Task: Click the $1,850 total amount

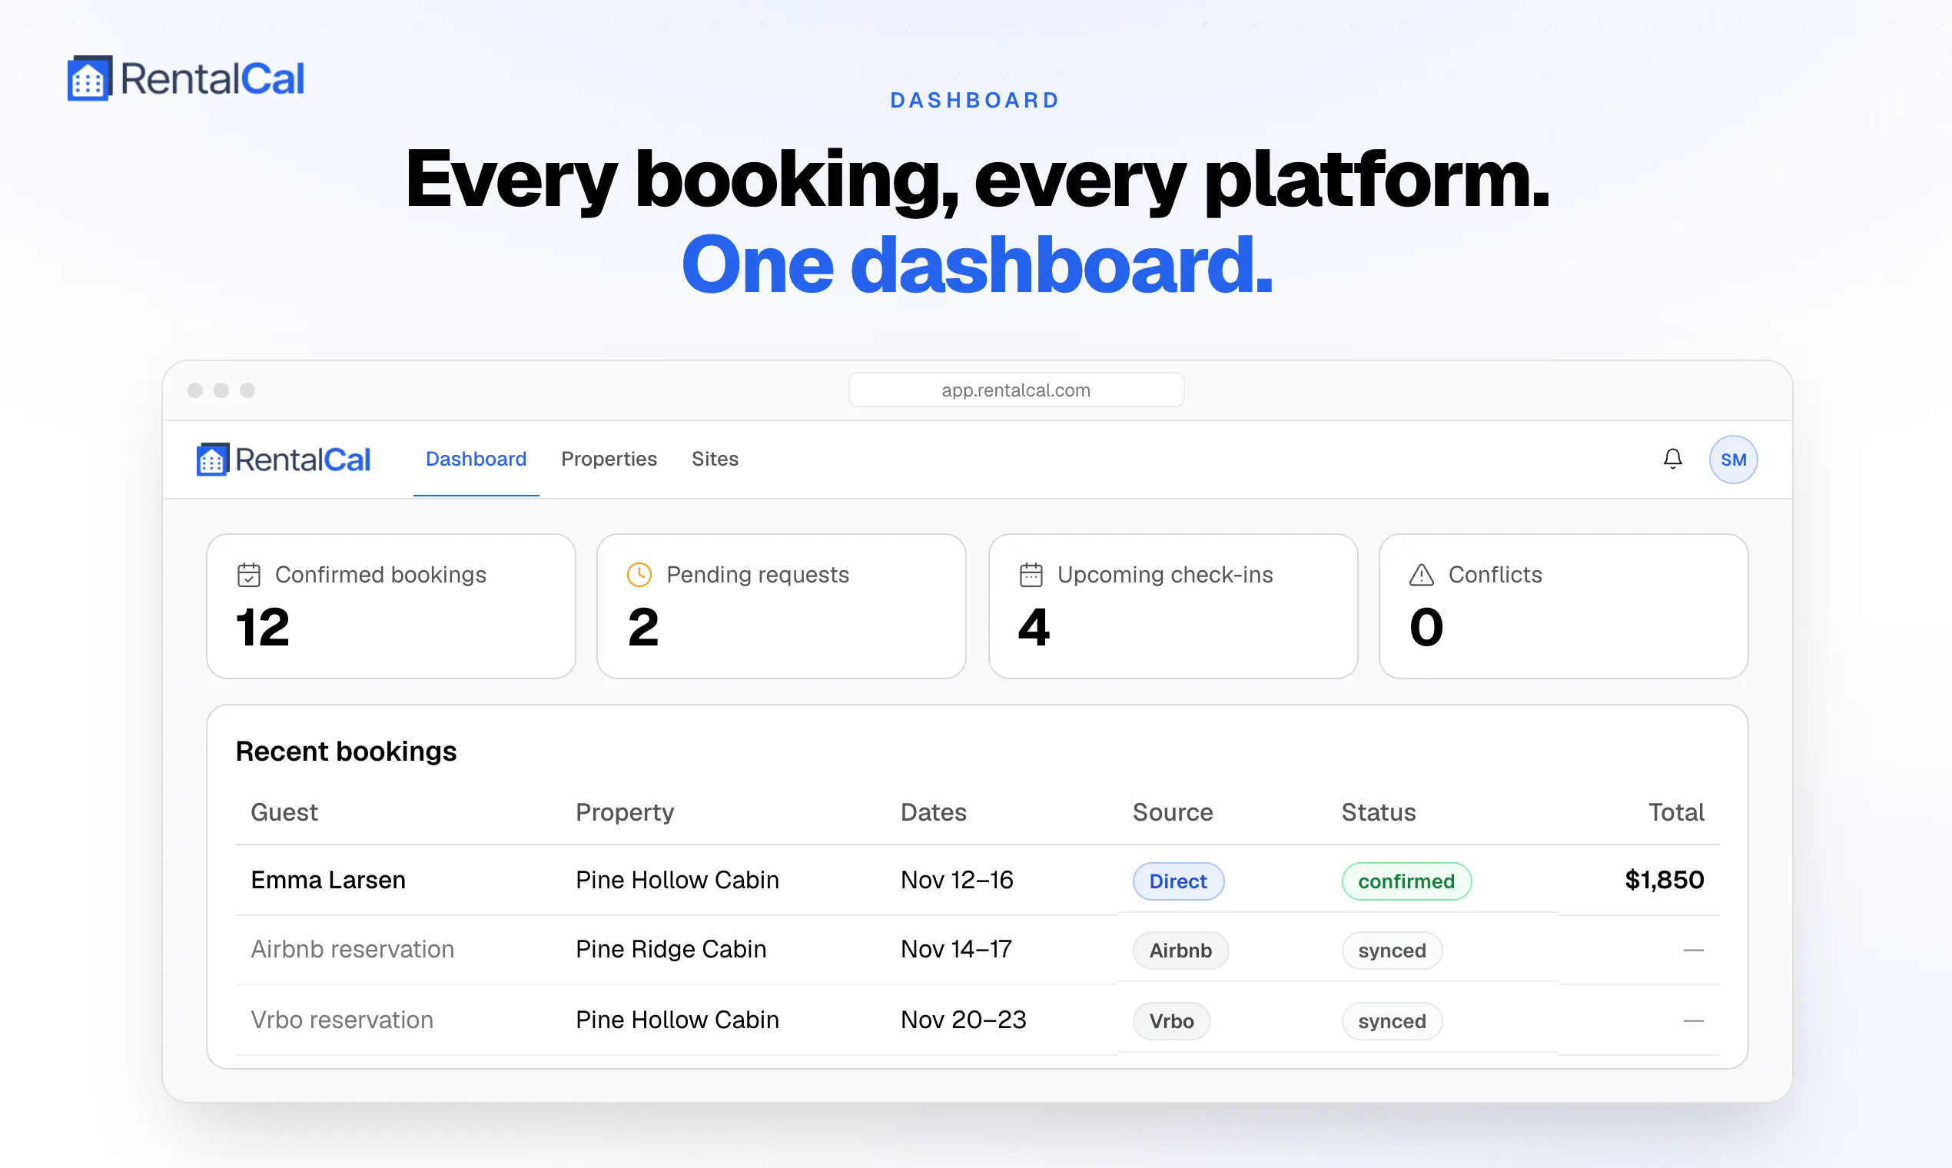Action: [1665, 880]
